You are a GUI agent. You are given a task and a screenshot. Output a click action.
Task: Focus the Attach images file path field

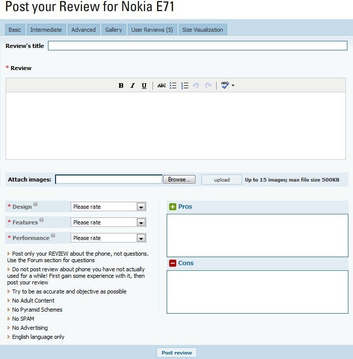[x=109, y=179]
